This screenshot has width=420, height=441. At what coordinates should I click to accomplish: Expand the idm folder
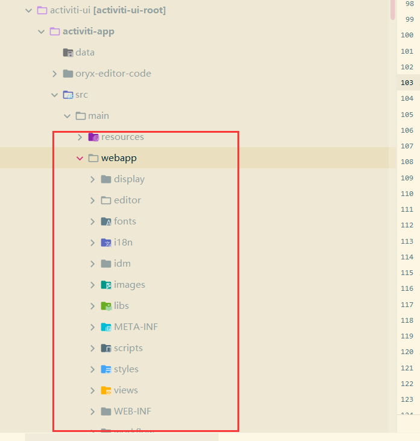point(92,264)
